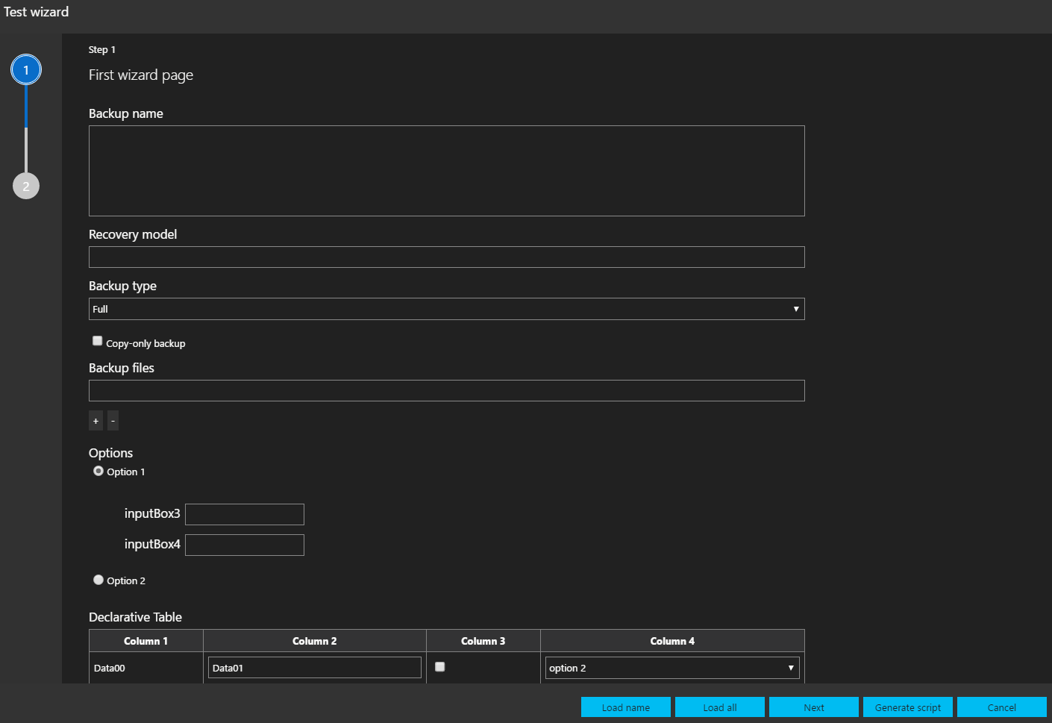Select the Option 1 radio button
The image size is (1052, 723).
(98, 472)
